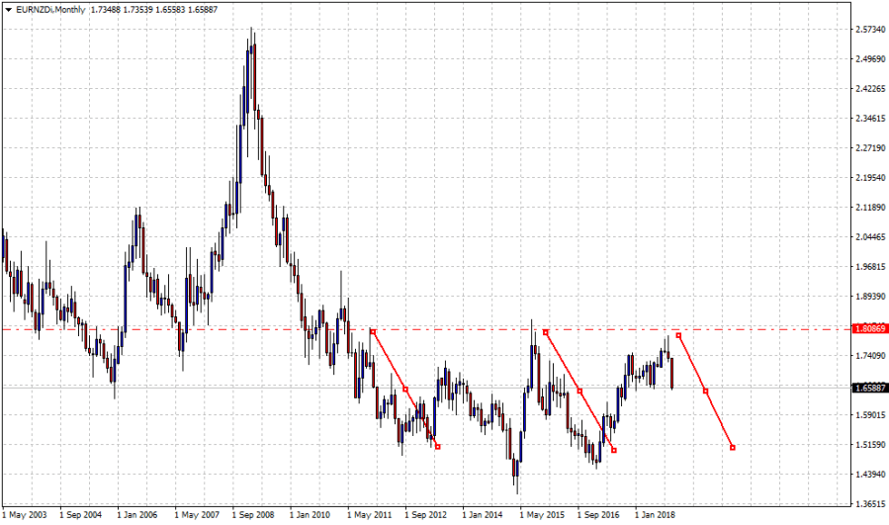Click the close value 1.65887 in header
This screenshot has width=889, height=525.
point(203,10)
